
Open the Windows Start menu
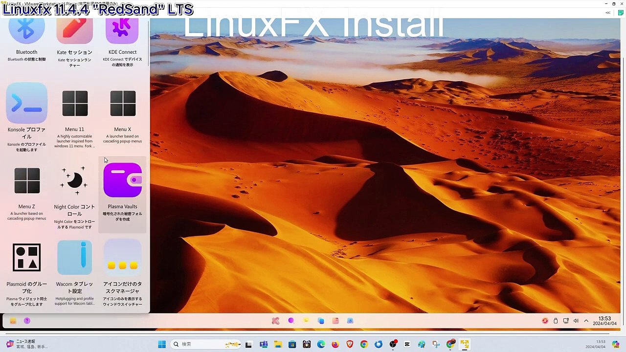point(162,344)
